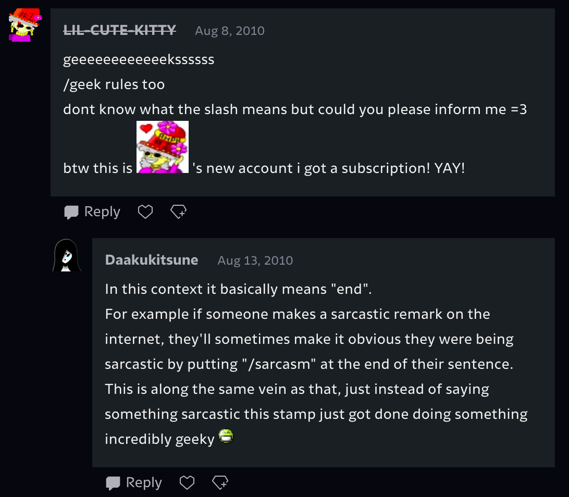Toggle the favorite heart on LIL-CUTE-KITTY's comment
Screen dimensions: 569x497
(x=145, y=211)
